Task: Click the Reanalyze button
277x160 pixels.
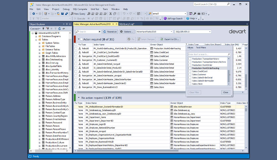Action: 110,32
